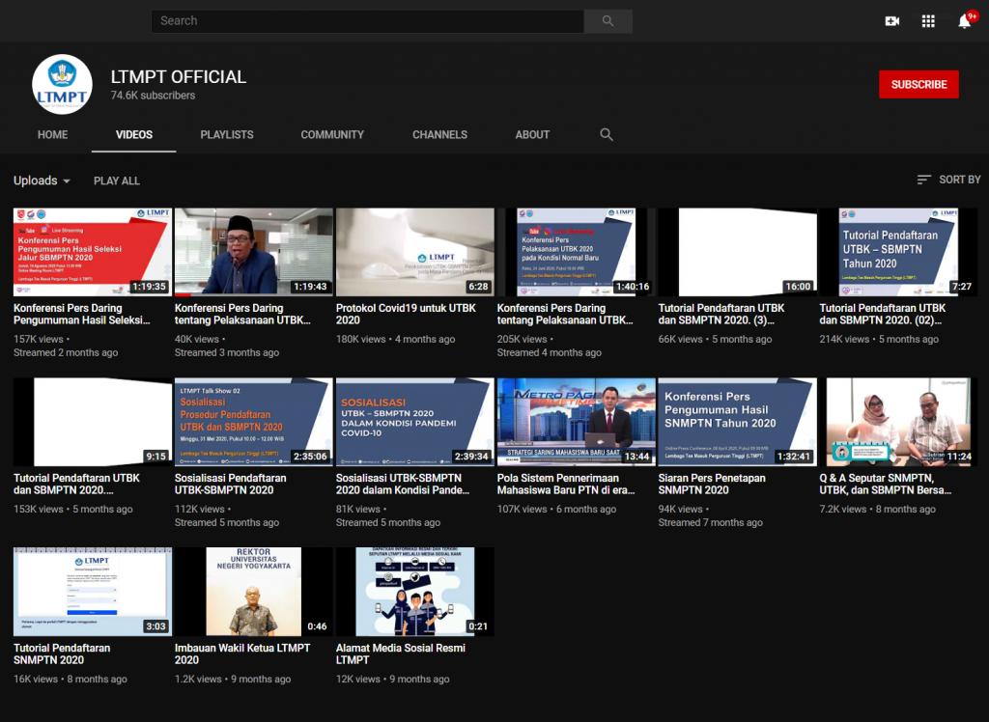Open title Sosialisasi Pendaftaran UTBK-SBMPTN 2020
Viewport: 989px width, 722px height.
pyautogui.click(x=230, y=484)
